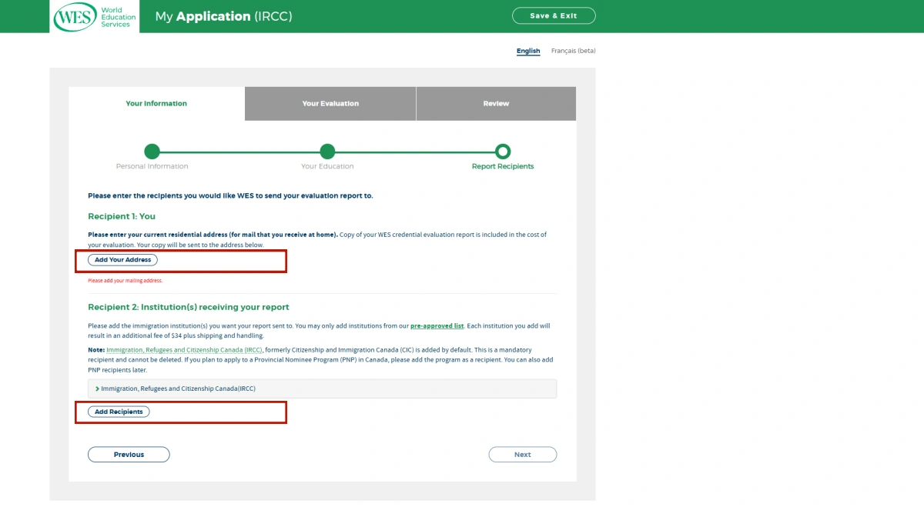Click the 'My Application (IRCC)' page title
Viewport: 924px width, 507px height.
click(x=224, y=16)
